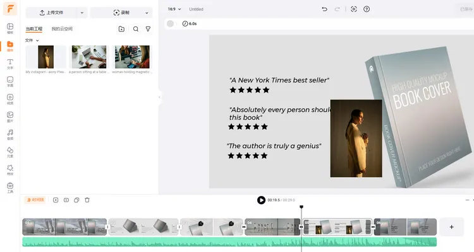The width and height of the screenshot is (474, 252).
Task: Open the background color circle swatch
Action: point(170,23)
